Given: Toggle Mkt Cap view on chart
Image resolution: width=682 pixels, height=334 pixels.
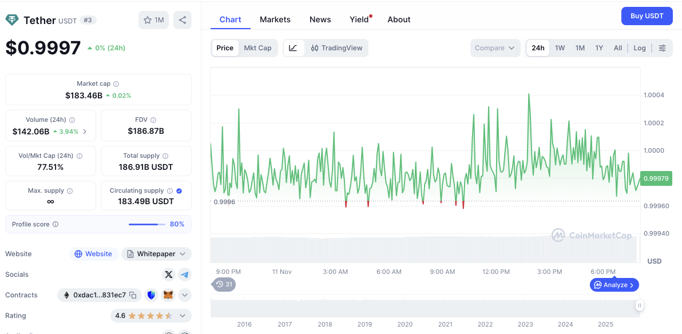Looking at the screenshot, I should [257, 48].
